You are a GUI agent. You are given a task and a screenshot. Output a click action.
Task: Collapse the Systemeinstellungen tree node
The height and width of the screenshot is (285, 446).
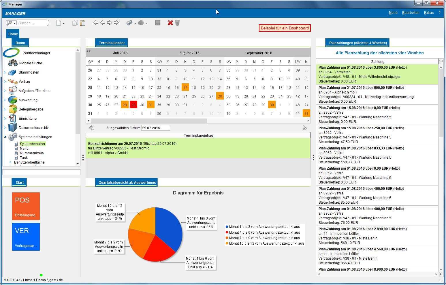[5, 137]
